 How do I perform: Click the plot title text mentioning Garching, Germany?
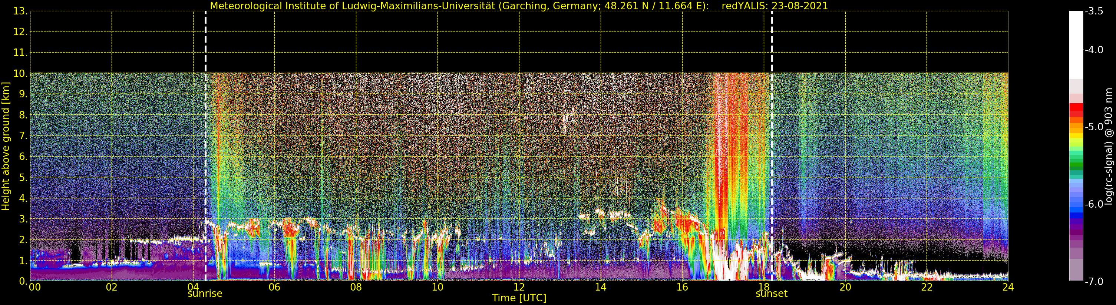click(460, 6)
